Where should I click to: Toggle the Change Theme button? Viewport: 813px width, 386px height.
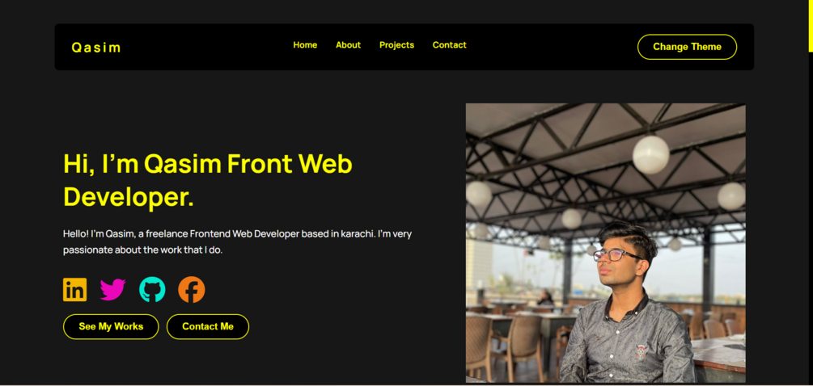[687, 47]
